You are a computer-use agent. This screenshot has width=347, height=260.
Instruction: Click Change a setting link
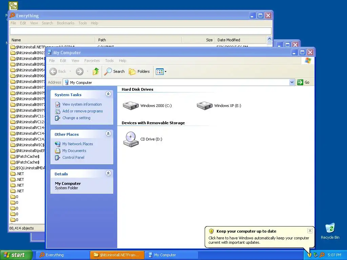point(76,118)
